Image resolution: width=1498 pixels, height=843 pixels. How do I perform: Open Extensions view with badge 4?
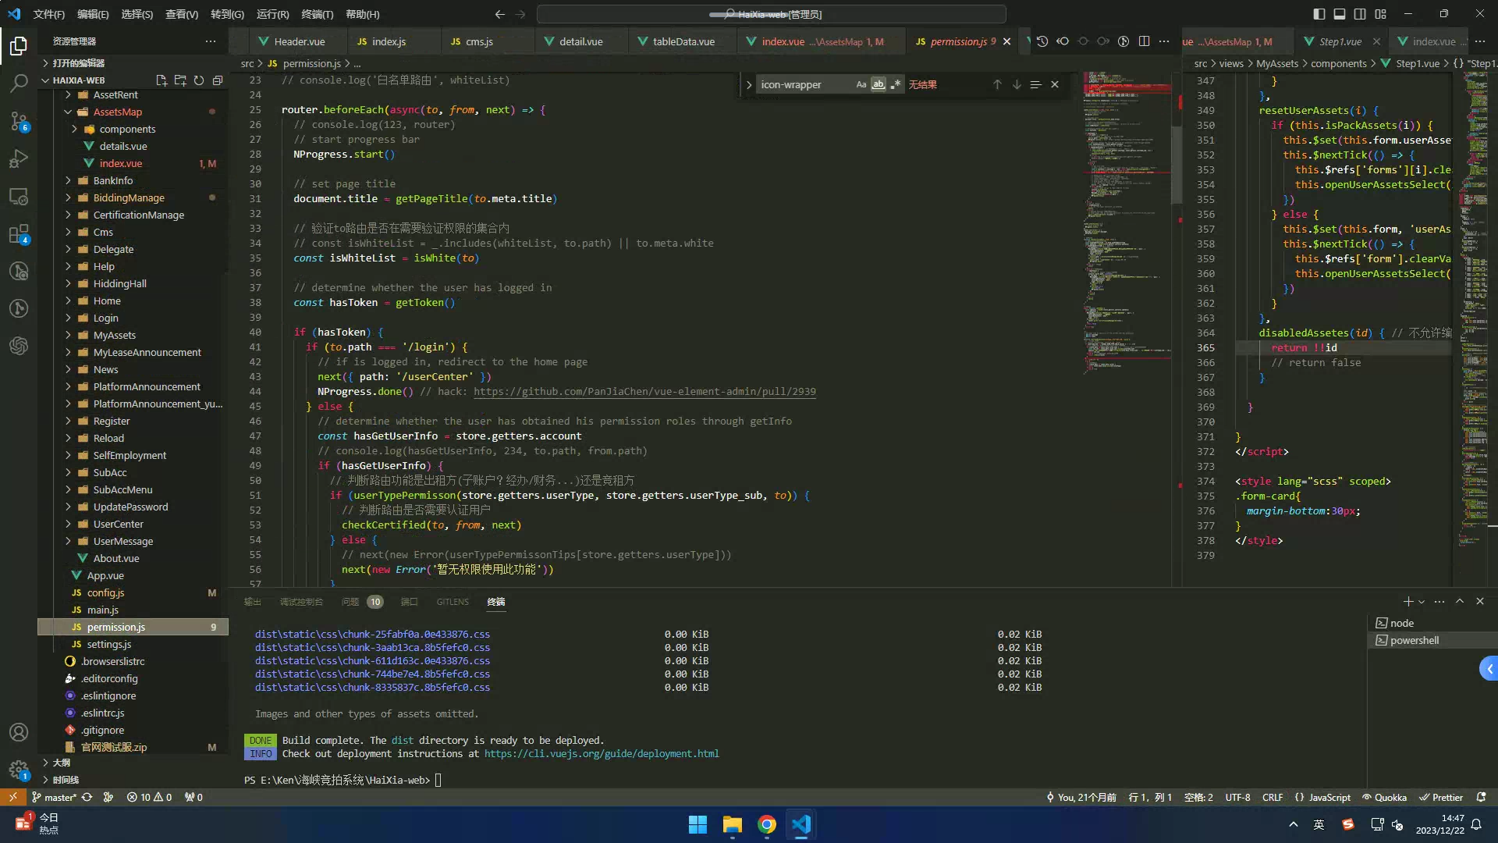(x=19, y=233)
